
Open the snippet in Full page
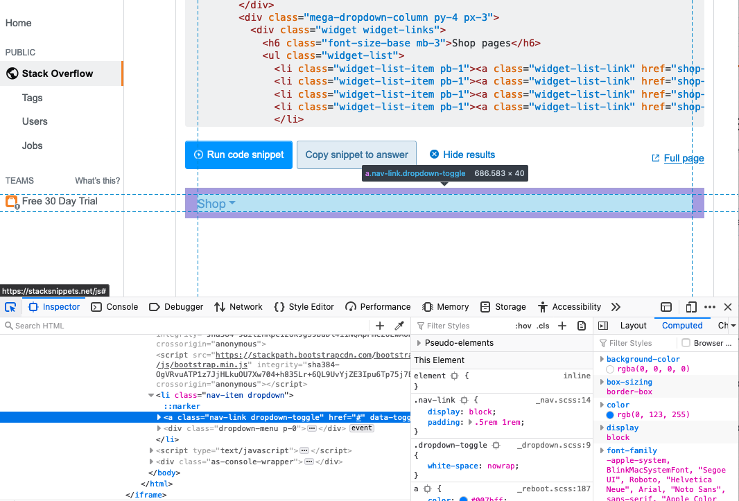(678, 159)
